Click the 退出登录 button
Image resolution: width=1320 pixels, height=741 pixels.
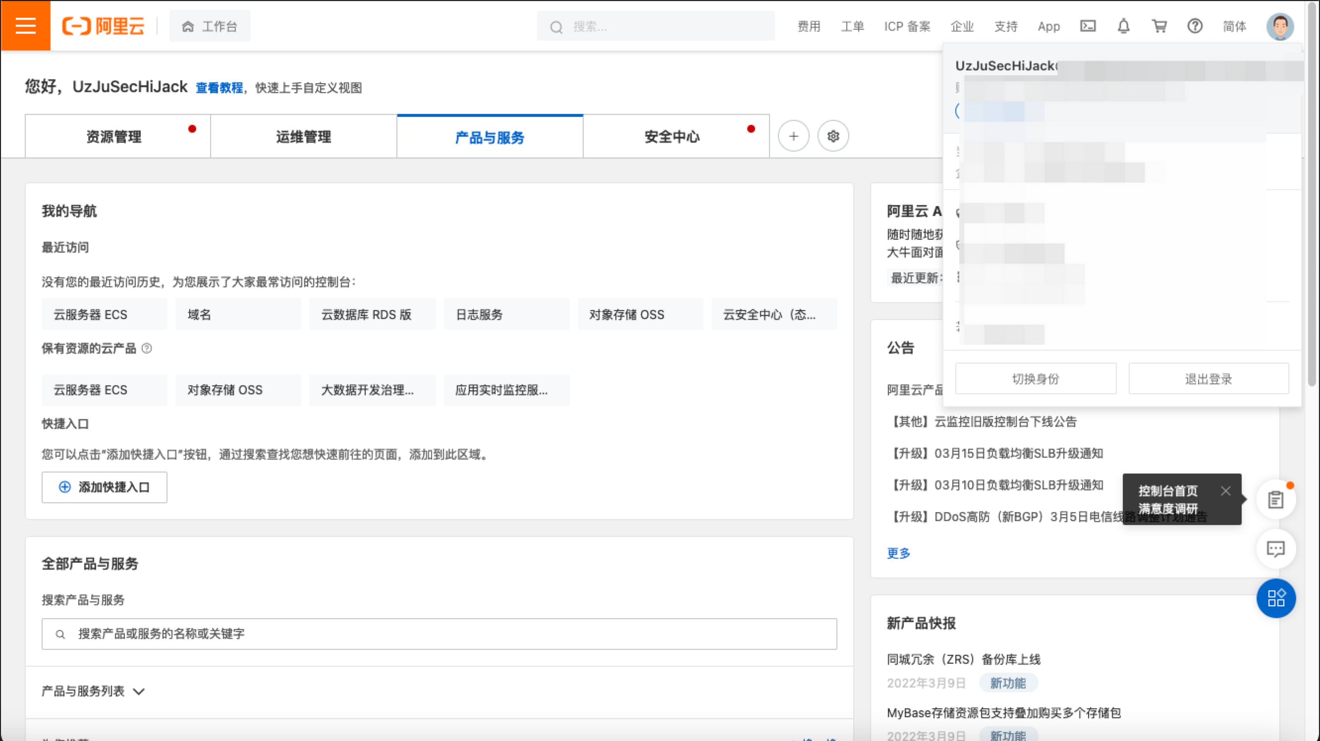pos(1208,379)
